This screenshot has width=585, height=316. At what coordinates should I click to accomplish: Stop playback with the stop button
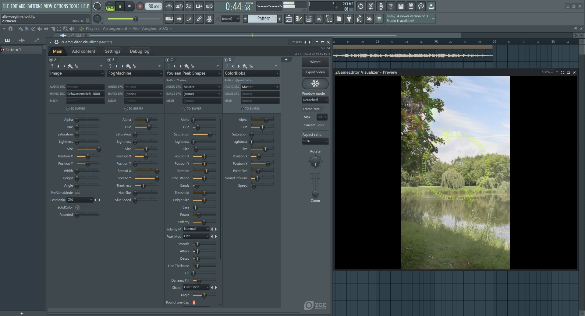click(x=129, y=6)
